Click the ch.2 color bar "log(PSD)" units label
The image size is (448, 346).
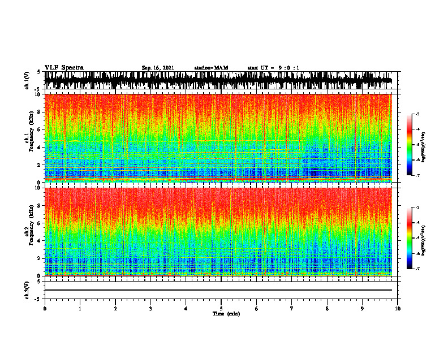pyautogui.click(x=424, y=240)
